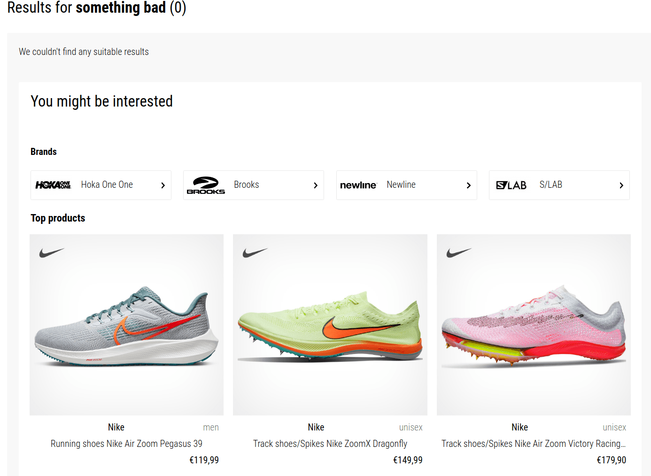Click the Newline brand logo
Viewport: 651px width, 476px height.
tap(358, 185)
